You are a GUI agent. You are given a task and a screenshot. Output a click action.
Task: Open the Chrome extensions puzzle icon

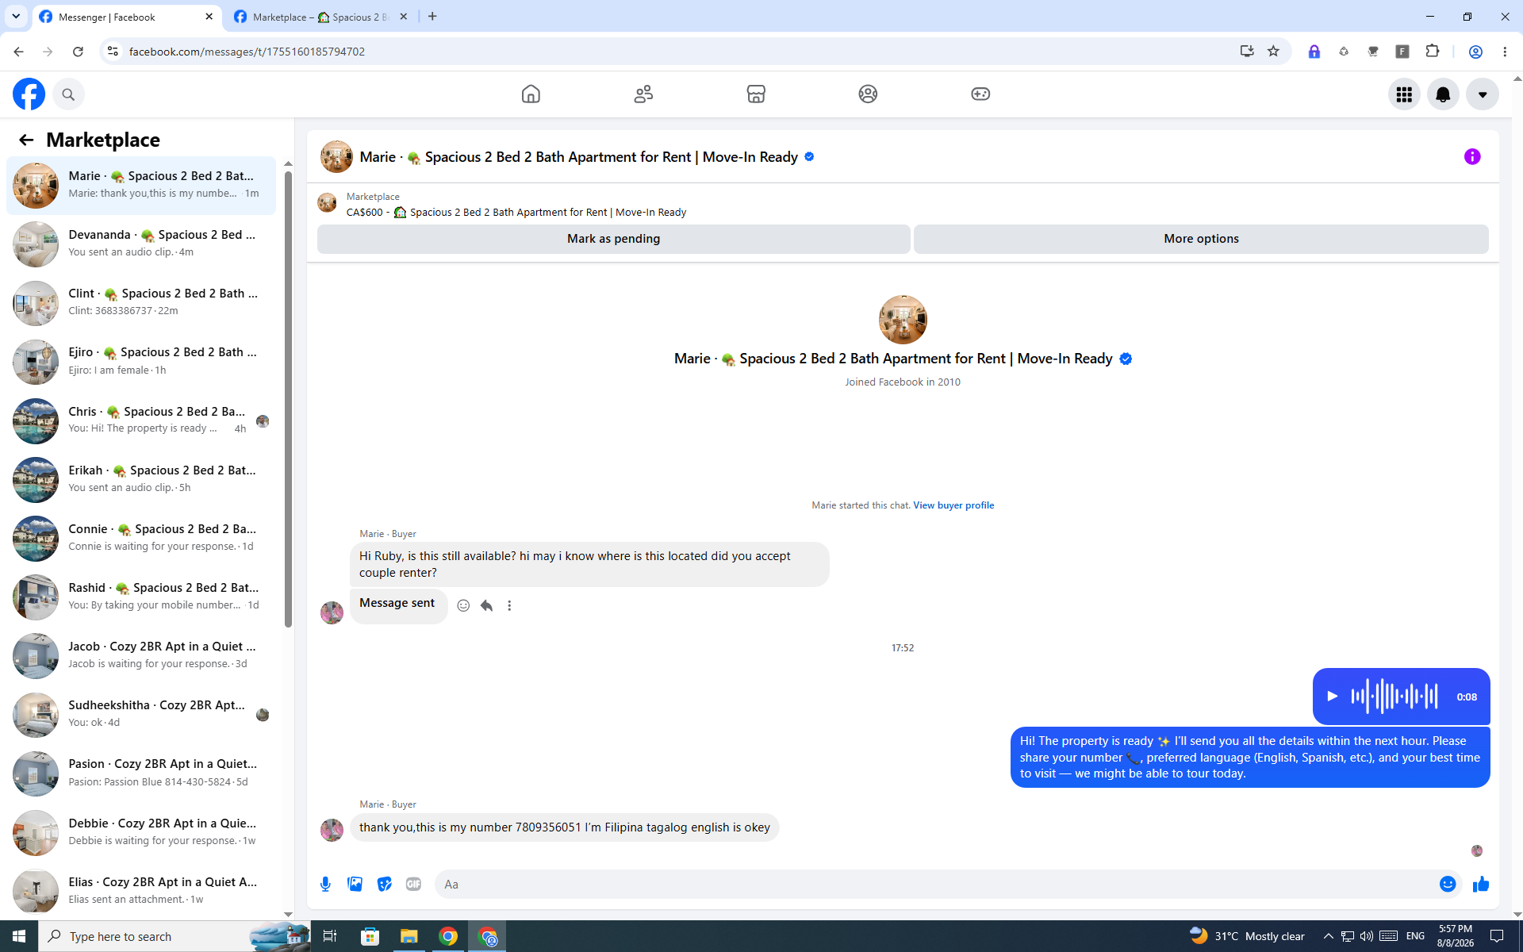(x=1432, y=52)
